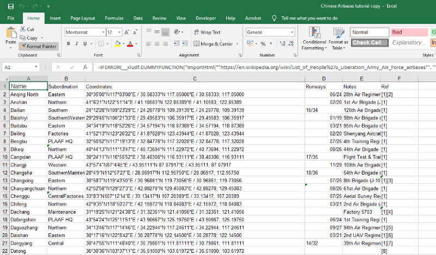Apply Accounting number format icon
The width and height of the screenshot is (436, 255).
coord(250,43)
